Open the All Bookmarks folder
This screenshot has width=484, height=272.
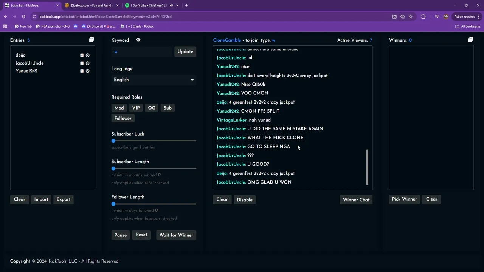pyautogui.click(x=468, y=26)
